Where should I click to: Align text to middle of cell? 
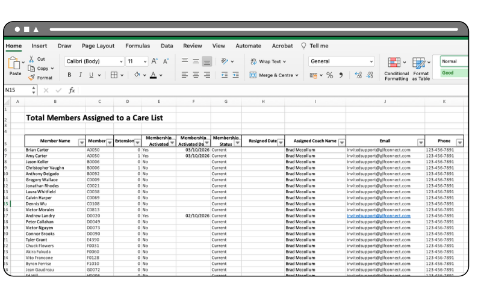[x=196, y=61]
